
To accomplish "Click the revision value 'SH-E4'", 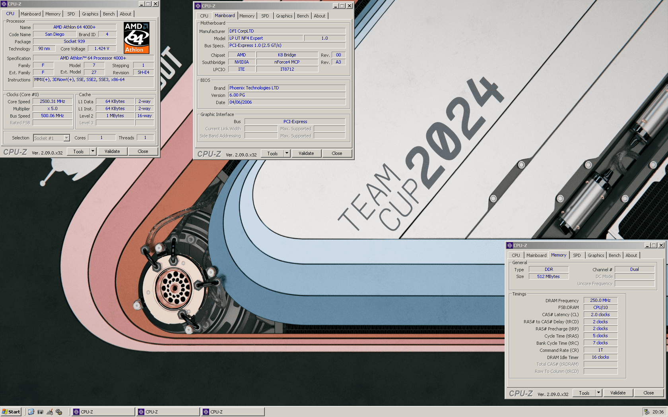I will point(144,72).
